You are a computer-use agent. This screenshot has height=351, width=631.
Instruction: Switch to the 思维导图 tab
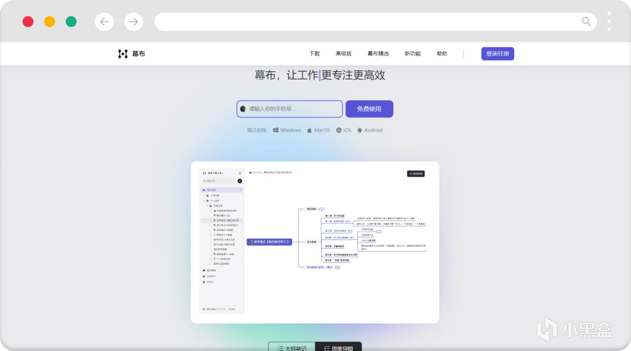tap(338, 347)
